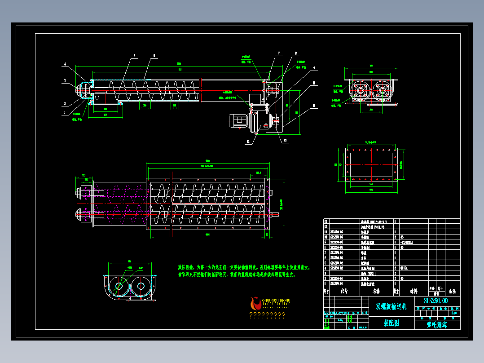Click balloon number 4 at left of side view
Image resolution: width=484 pixels, height=363 pixels.
coord(65,64)
